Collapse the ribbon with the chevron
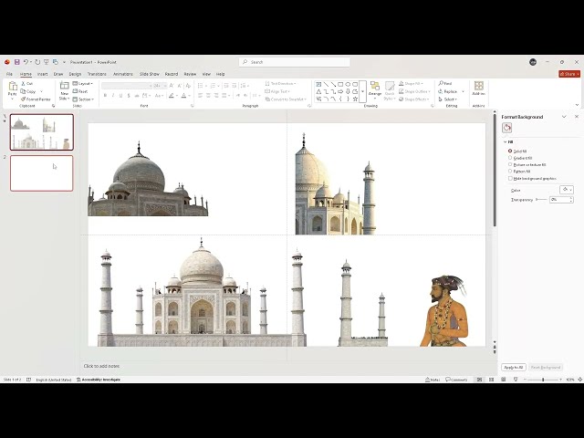Viewport: 584px width, 438px height. (577, 106)
